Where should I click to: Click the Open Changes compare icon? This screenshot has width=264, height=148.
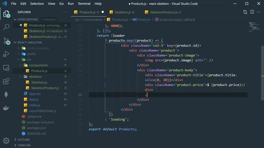[x=245, y=12]
